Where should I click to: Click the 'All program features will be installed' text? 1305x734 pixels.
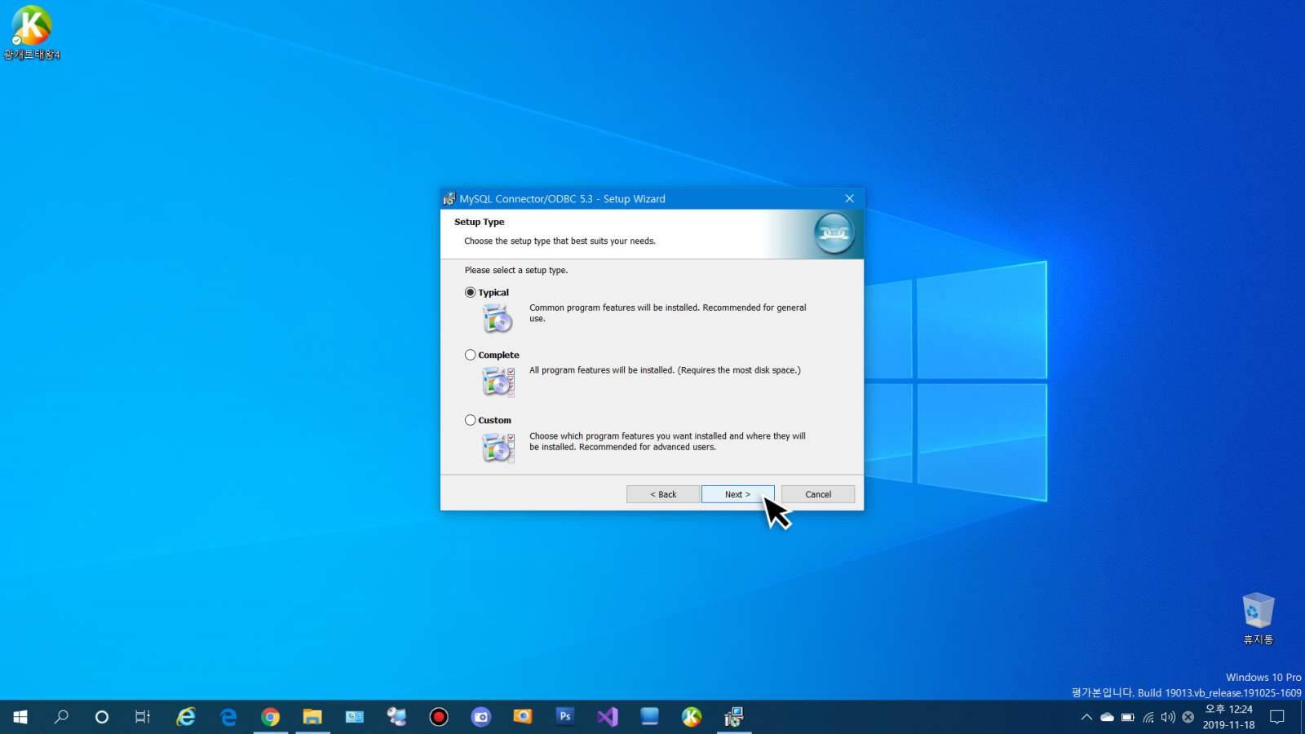click(665, 370)
